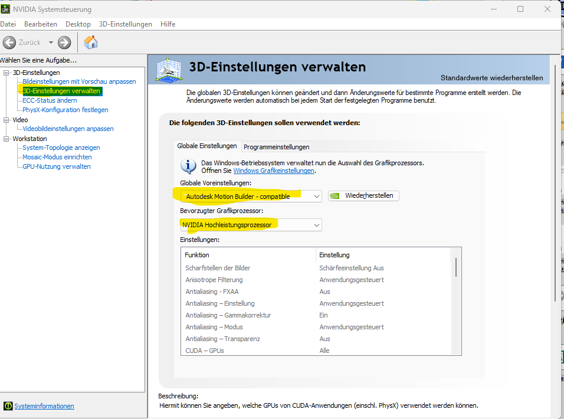Select Antialiasing – Modus row
564x419 pixels.
pyautogui.click(x=316, y=328)
